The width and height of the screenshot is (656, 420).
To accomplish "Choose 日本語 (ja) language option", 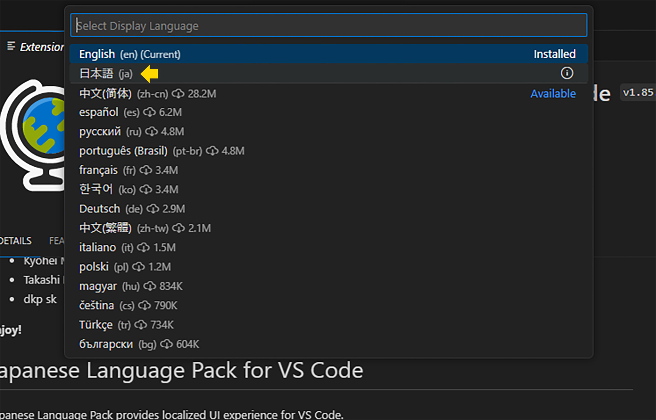I will click(328, 73).
